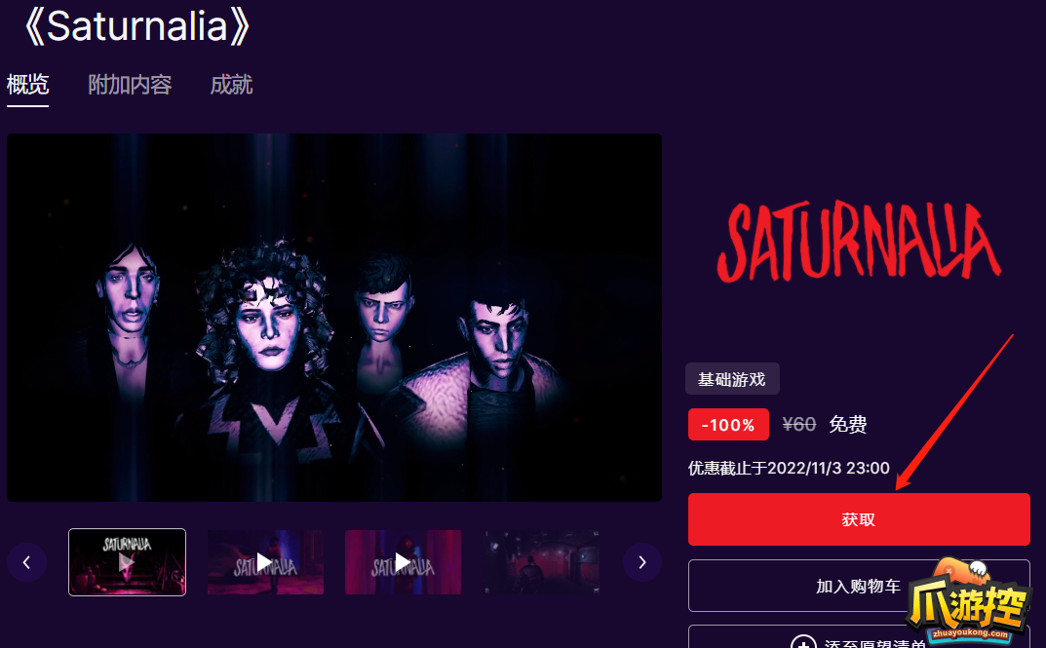Switch to the 概览 tab
The image size is (1046, 648).
coord(28,85)
